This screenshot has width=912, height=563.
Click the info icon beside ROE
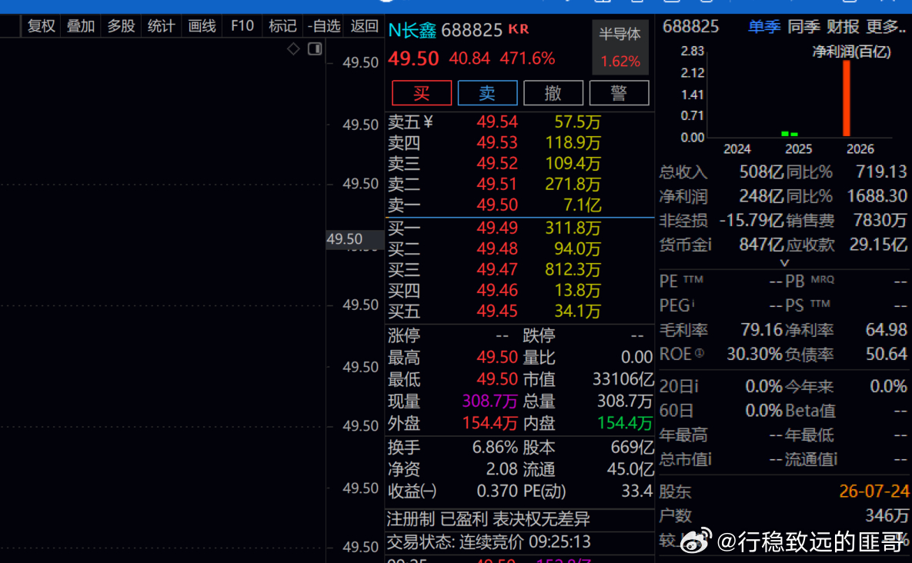(699, 353)
